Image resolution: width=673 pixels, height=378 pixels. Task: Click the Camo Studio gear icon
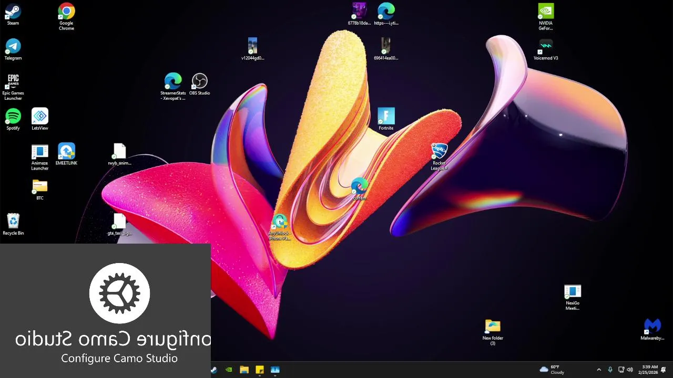coord(119,293)
